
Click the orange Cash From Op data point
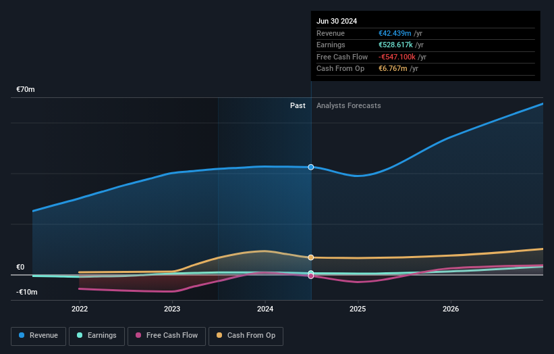[x=311, y=257]
